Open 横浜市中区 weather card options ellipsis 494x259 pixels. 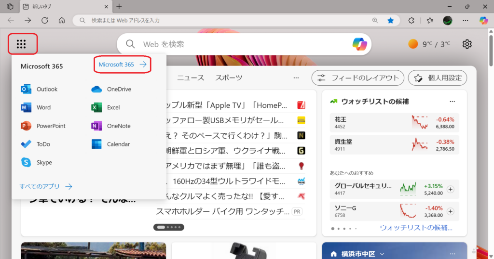pos(453,254)
